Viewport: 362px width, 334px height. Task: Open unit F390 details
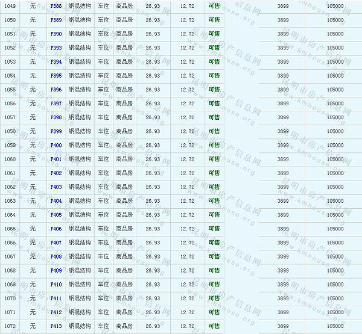[x=56, y=34]
